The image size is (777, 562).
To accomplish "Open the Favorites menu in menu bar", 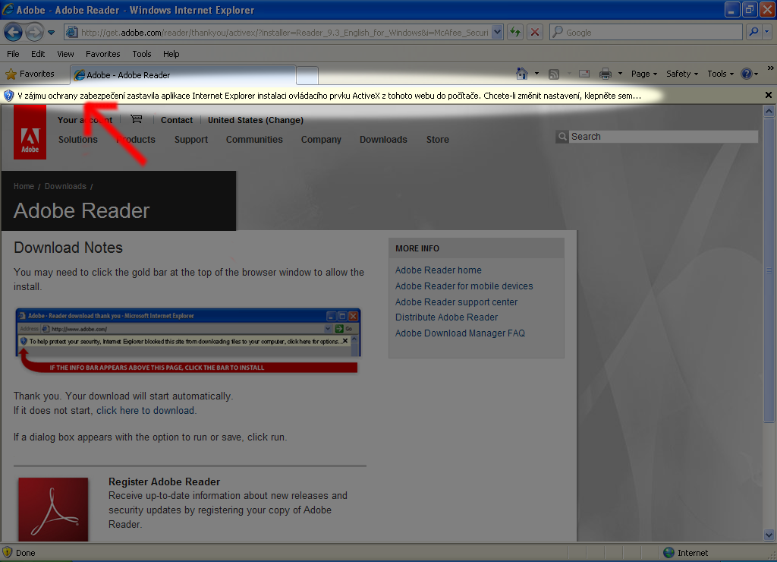I will (102, 54).
